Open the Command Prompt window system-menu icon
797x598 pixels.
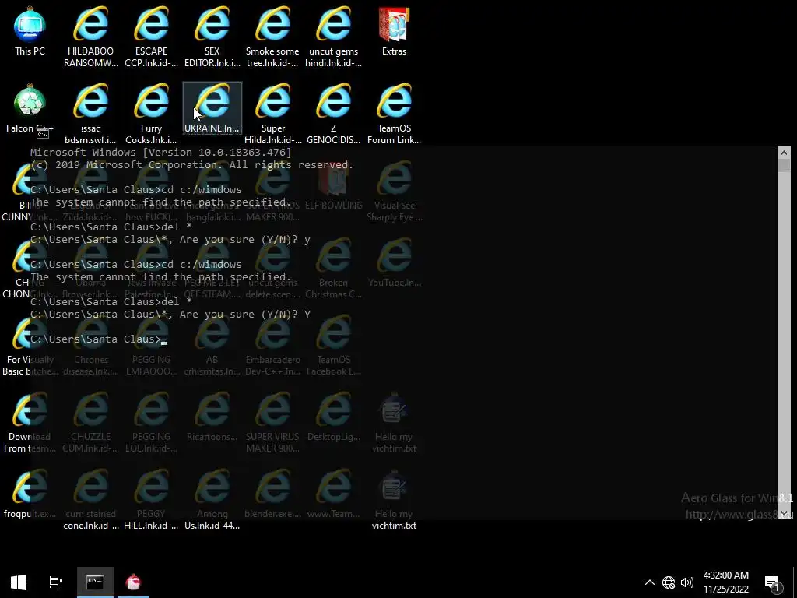43,134
